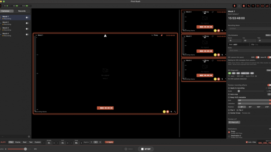The height and width of the screenshot is (152, 271).
Task: Set rotation to 90°
Action: (x=250, y=107)
